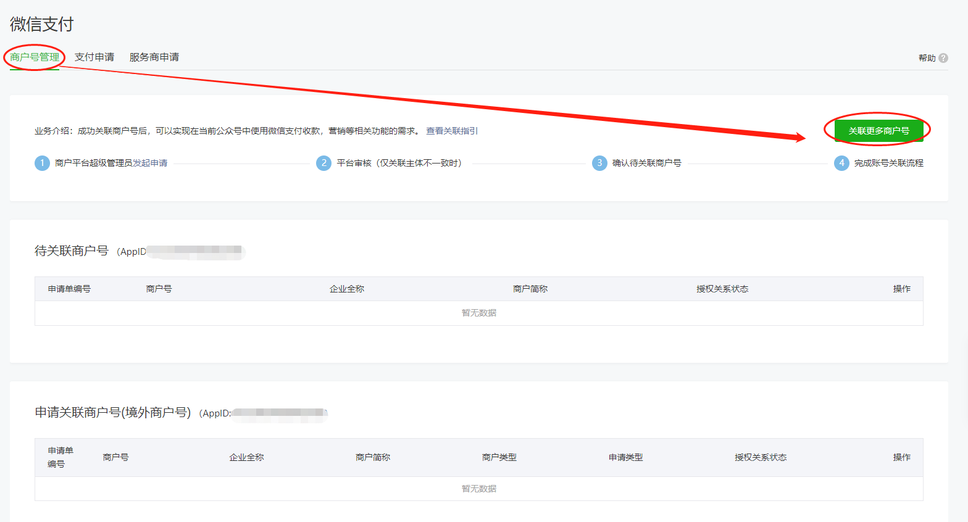Click the 帮助 text link
This screenshot has height=522, width=968.
tap(927, 58)
